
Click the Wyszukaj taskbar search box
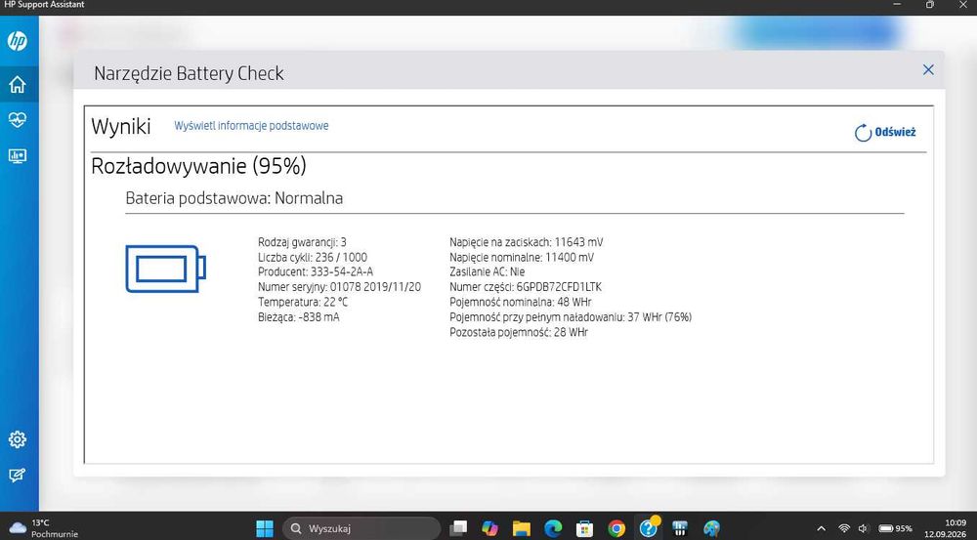(x=361, y=529)
